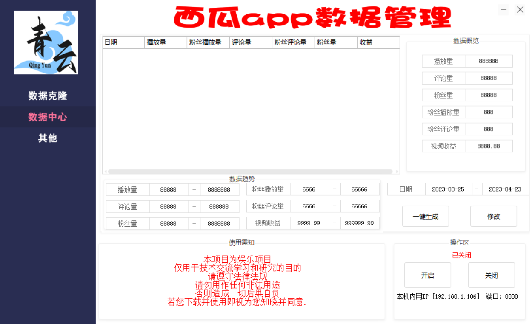The height and width of the screenshot is (324, 532).
Task: Edit the end date 2023-04-23
Action: (505, 189)
